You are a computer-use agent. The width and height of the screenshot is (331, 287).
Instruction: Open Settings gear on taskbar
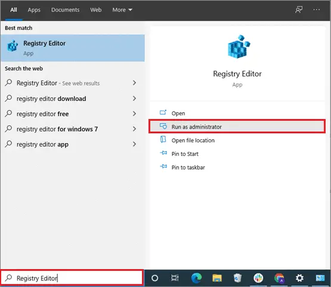[x=299, y=278]
